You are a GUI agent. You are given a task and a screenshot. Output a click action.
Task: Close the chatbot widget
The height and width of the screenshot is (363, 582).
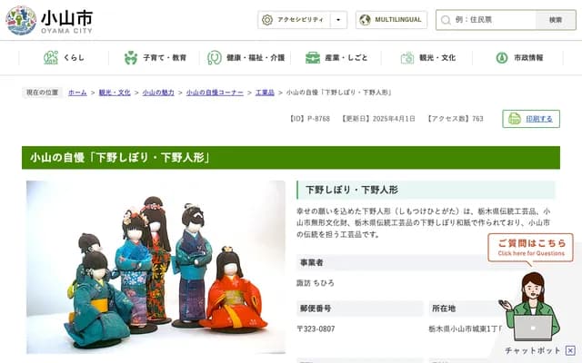click(570, 350)
